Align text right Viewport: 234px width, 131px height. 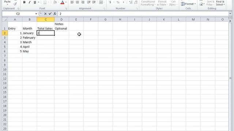point(83,2)
